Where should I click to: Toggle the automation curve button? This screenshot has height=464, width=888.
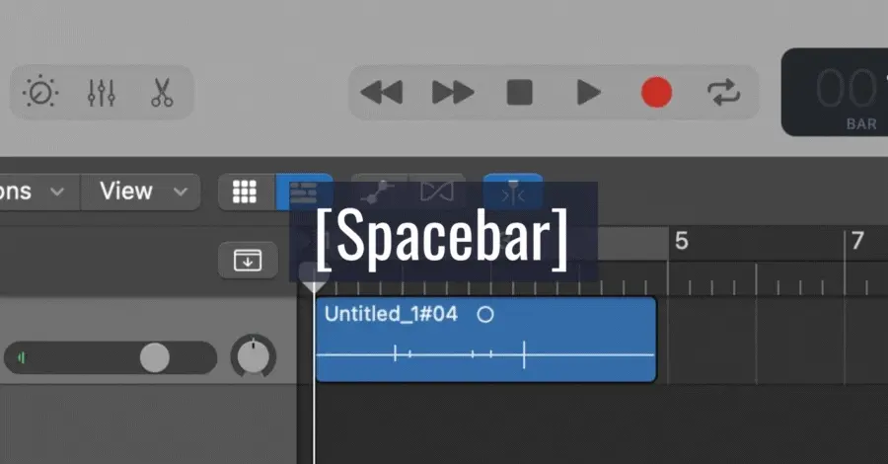pyautogui.click(x=378, y=193)
